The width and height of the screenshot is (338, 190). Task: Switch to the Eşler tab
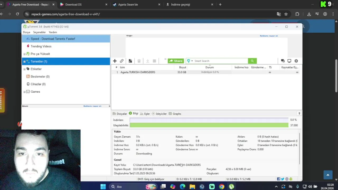click(145, 114)
